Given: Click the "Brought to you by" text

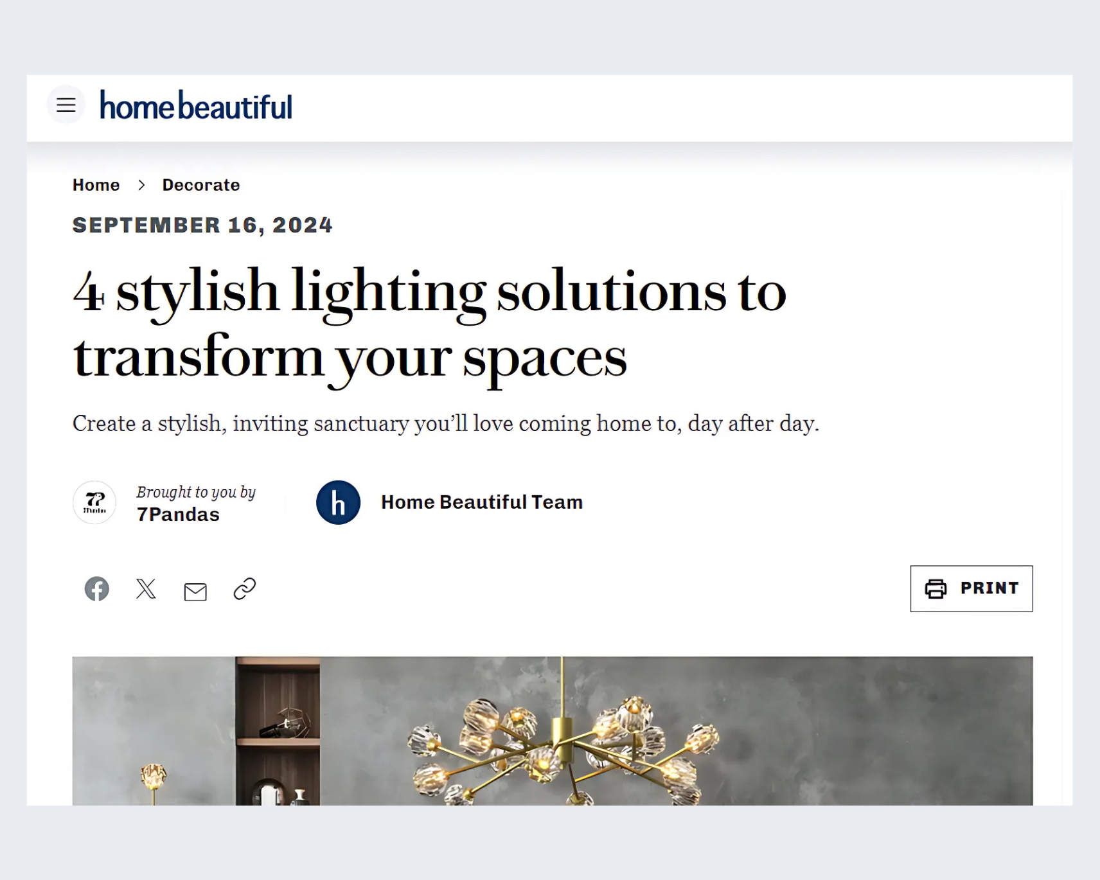Looking at the screenshot, I should click(196, 492).
